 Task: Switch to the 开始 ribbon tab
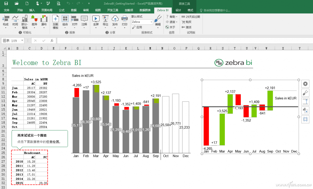pos(20,10)
